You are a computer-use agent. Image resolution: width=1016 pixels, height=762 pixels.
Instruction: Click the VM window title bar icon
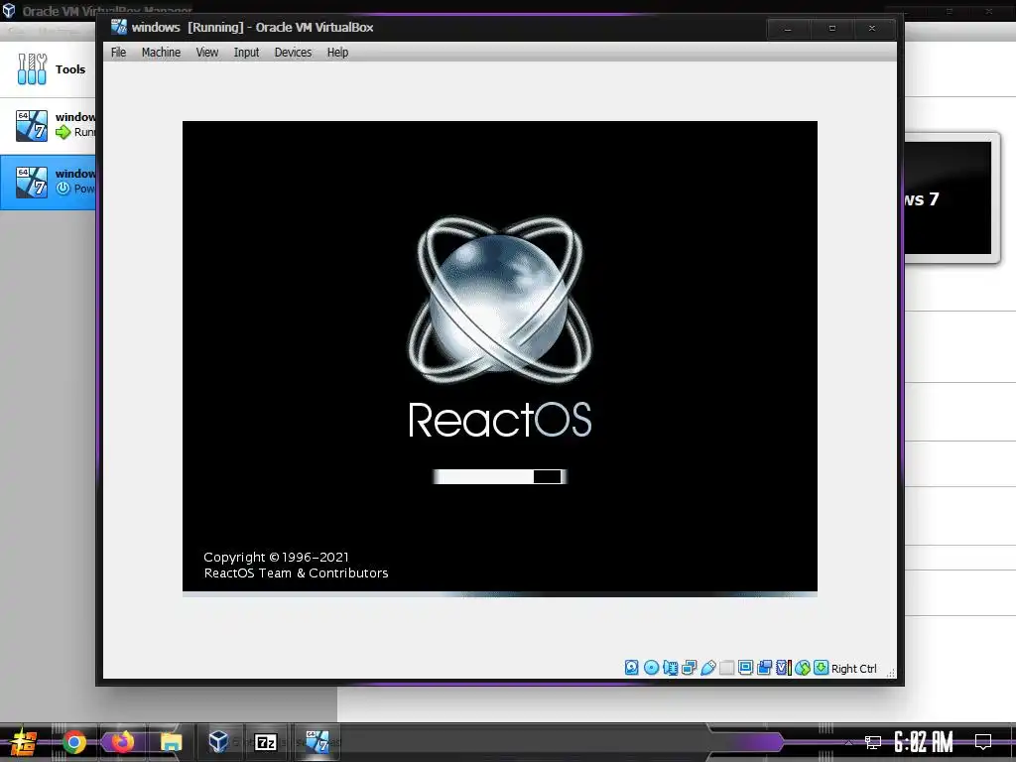click(x=119, y=27)
